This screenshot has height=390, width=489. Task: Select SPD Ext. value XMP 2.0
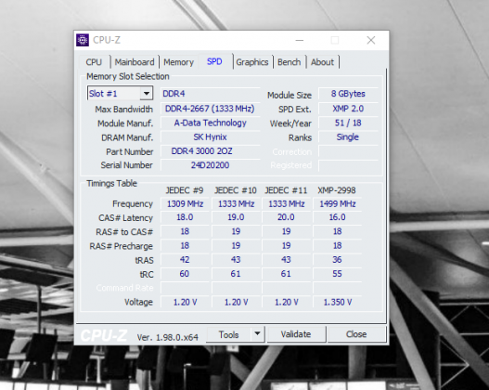coord(348,109)
